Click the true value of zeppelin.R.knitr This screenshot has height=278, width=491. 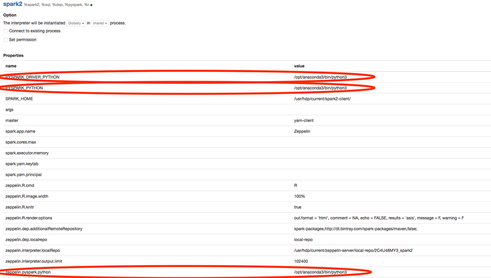[x=297, y=207]
